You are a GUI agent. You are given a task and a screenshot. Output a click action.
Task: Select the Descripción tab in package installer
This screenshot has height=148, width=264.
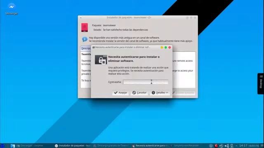pyautogui.click(x=86, y=49)
